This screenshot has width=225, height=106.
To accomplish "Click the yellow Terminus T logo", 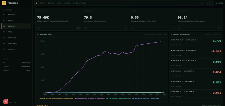I will tap(4, 3).
